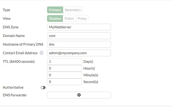The height and width of the screenshot is (107, 172).
Task: Choose Proxy view option
Action: (x=82, y=19)
